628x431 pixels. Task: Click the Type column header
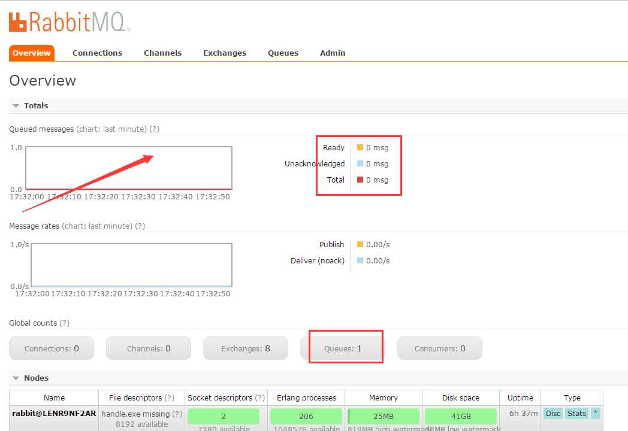(572, 397)
